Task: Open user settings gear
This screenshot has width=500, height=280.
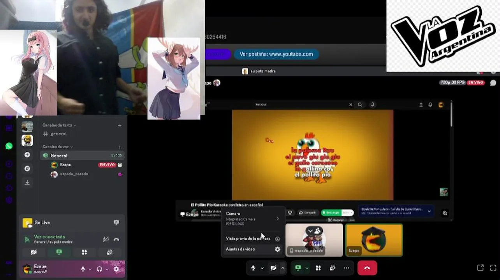Action: (x=116, y=269)
